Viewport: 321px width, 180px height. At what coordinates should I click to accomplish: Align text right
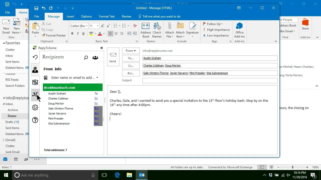122,33
